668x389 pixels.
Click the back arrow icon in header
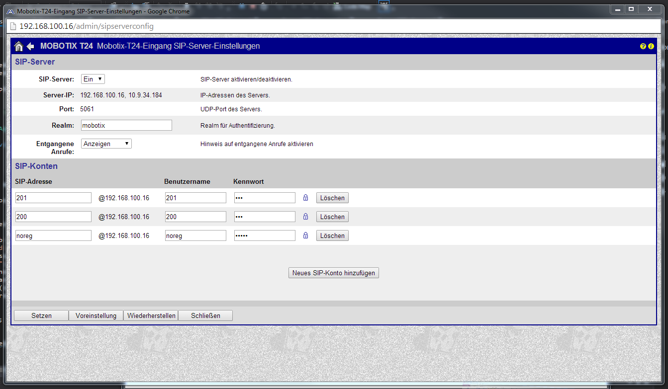pos(30,46)
